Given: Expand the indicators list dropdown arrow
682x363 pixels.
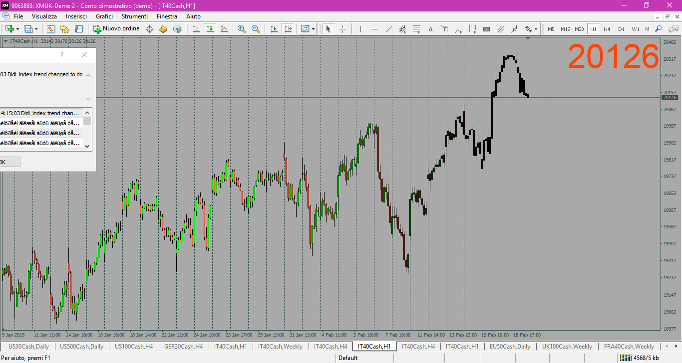Looking at the screenshot, I should (x=313, y=29).
